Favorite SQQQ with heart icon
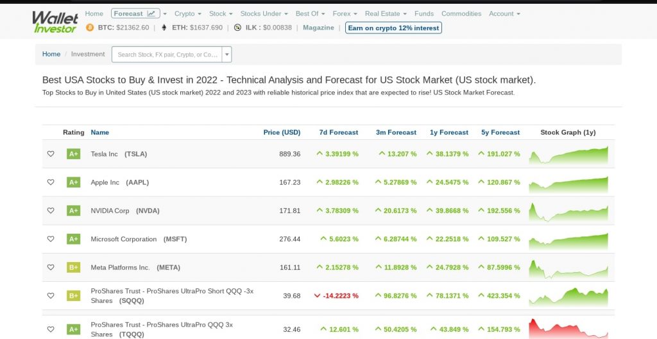Image resolution: width=657 pixels, height=339 pixels. pyautogui.click(x=51, y=296)
